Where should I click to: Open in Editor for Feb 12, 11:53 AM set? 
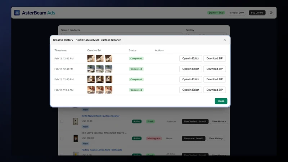click(x=190, y=90)
